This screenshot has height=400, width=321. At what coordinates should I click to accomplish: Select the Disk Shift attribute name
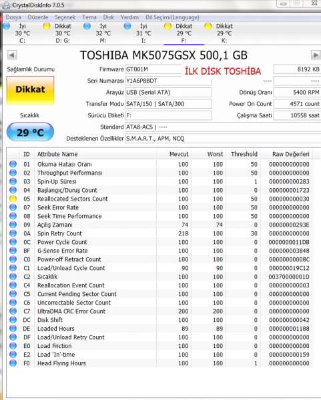(50, 320)
